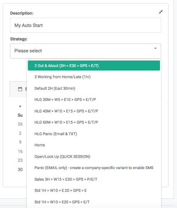Click the collapse arrows icon at top right

161,12
